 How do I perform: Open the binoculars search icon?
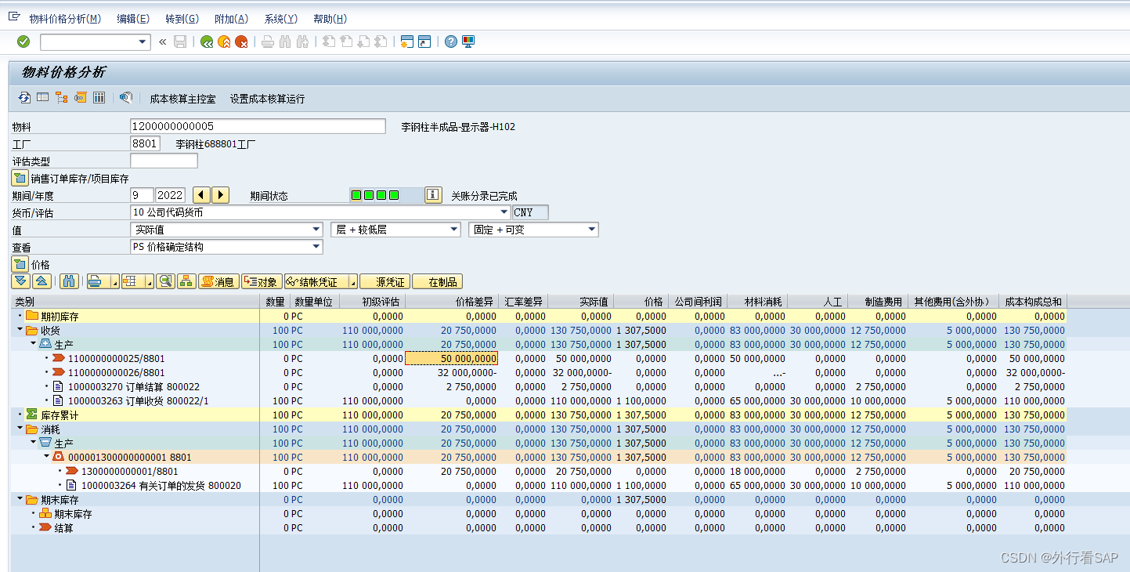[x=69, y=281]
